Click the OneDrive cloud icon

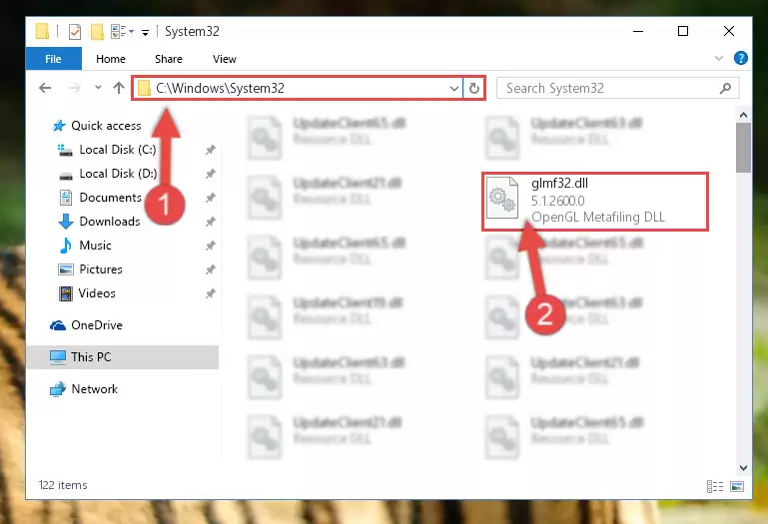(58, 325)
